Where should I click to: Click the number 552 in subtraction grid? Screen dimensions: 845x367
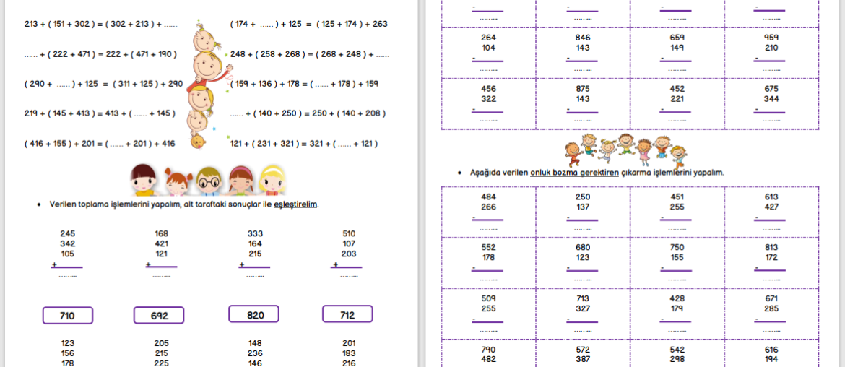tap(488, 247)
